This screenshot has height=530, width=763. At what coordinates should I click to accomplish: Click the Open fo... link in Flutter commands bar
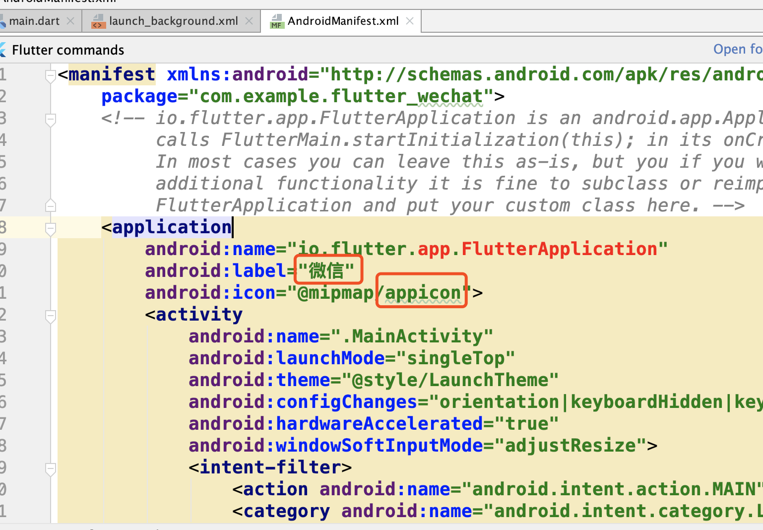(738, 49)
